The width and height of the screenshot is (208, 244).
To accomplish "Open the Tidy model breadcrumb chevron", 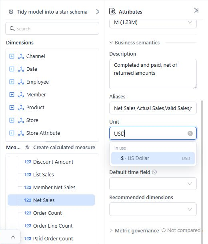I will pos(98,12).
